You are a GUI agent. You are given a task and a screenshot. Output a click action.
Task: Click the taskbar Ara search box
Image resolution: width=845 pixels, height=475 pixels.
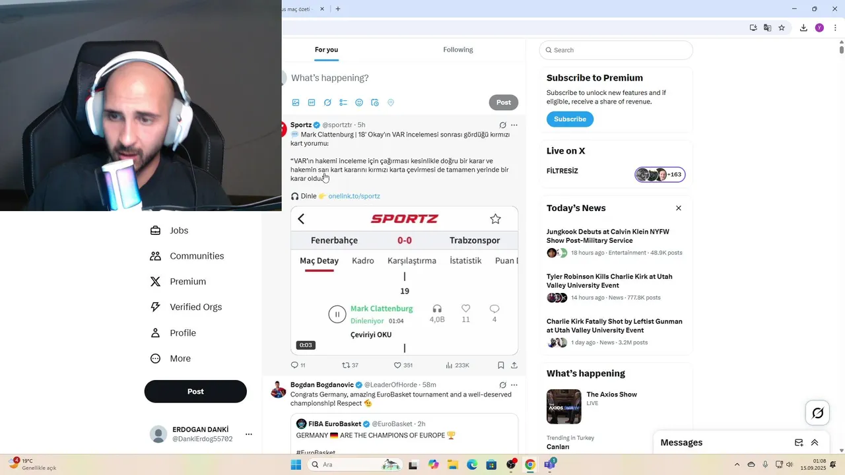(x=355, y=464)
